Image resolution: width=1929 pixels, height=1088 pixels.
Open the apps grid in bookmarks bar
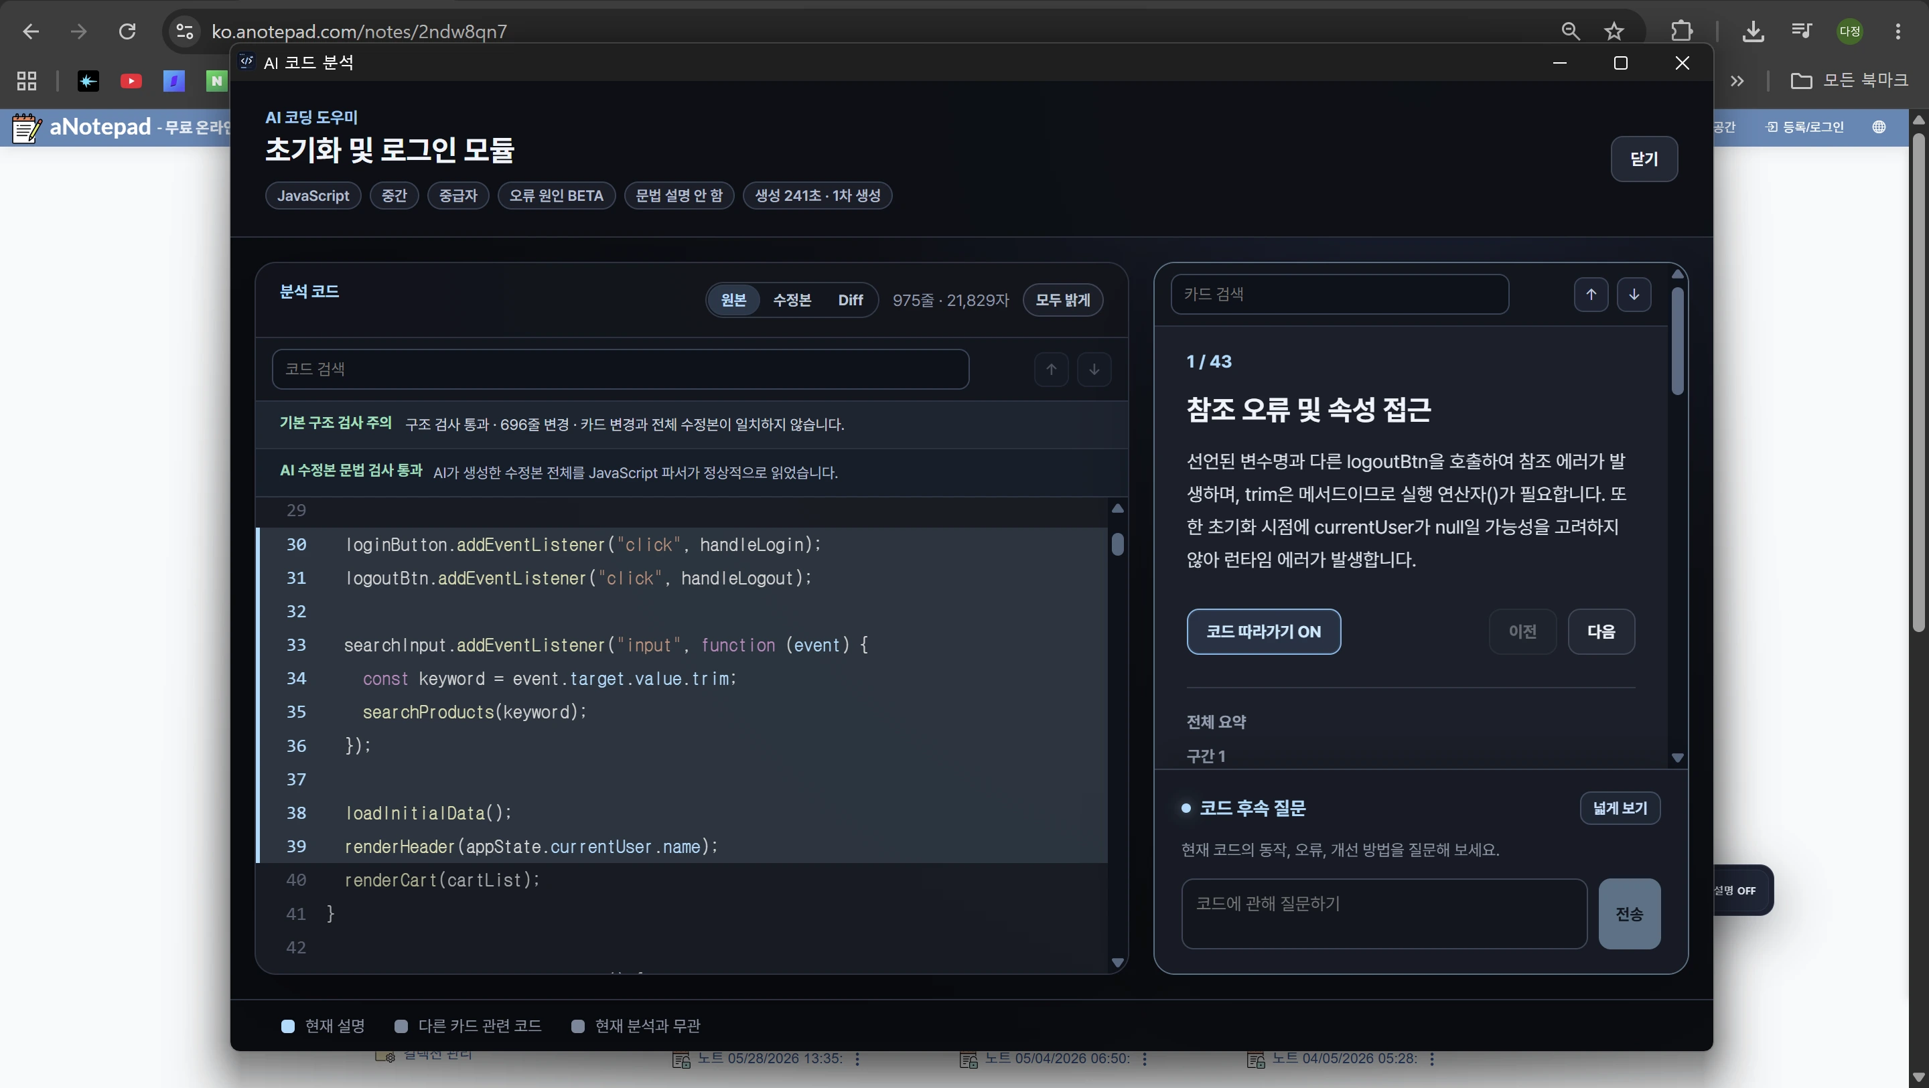point(27,81)
